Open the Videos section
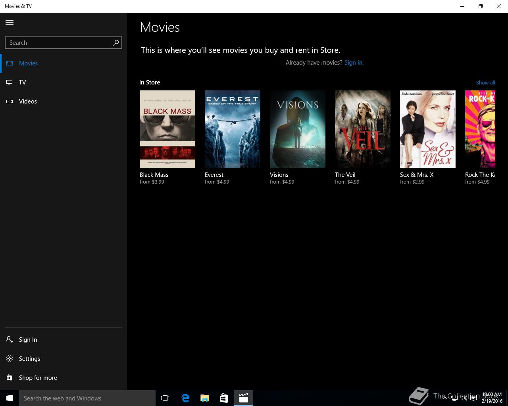Screen dimensions: 508x406 63,101
